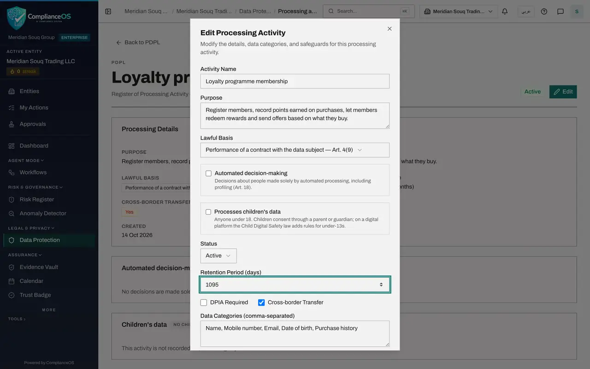Expand the Tools section
590x369 pixels.
[17, 319]
